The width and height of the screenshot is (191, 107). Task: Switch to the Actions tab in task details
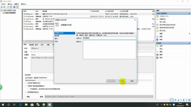click(36, 45)
